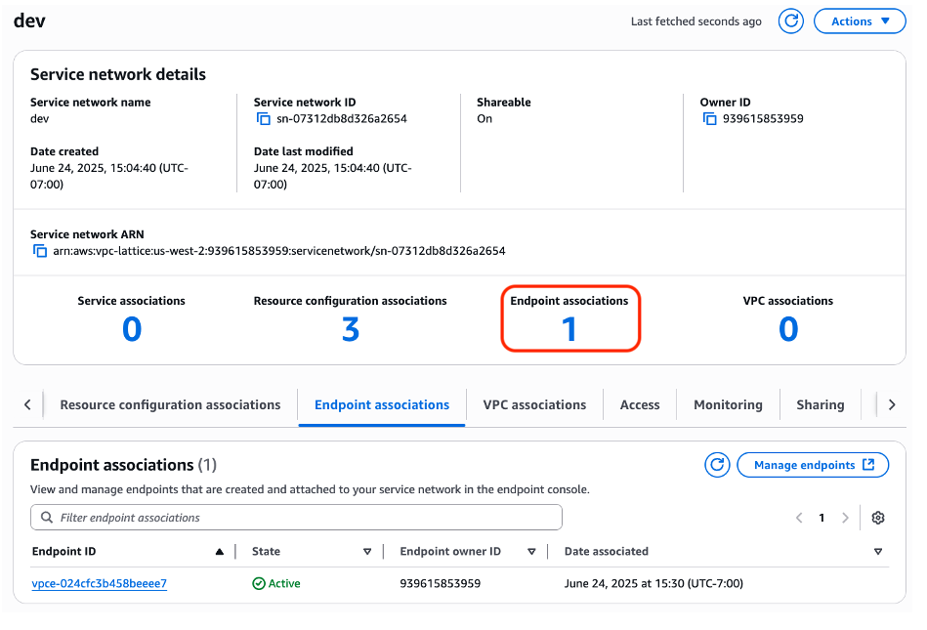The width and height of the screenshot is (927, 630).
Task: Copy the Owner ID value
Action: tap(709, 119)
